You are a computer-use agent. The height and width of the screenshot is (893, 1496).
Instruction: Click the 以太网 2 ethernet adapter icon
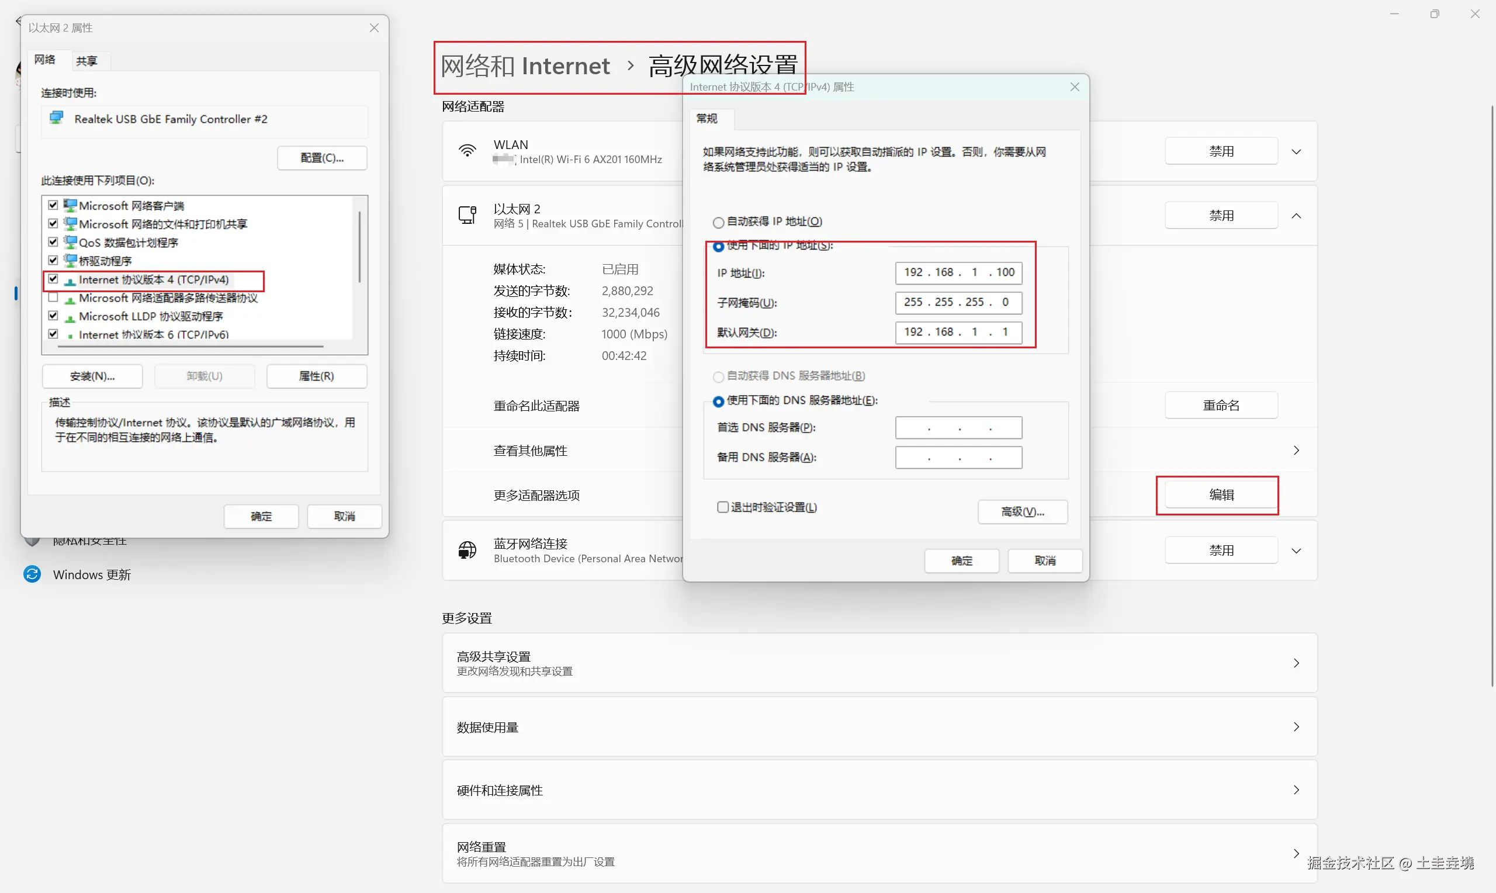[x=467, y=215]
